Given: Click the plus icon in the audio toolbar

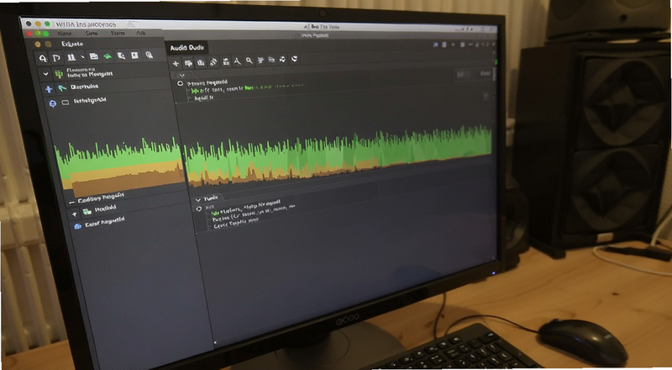Looking at the screenshot, I should pyautogui.click(x=176, y=64).
